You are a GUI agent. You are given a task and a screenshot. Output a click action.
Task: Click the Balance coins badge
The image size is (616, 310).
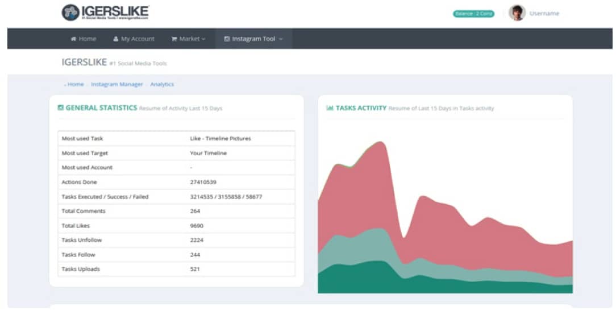[x=473, y=14]
